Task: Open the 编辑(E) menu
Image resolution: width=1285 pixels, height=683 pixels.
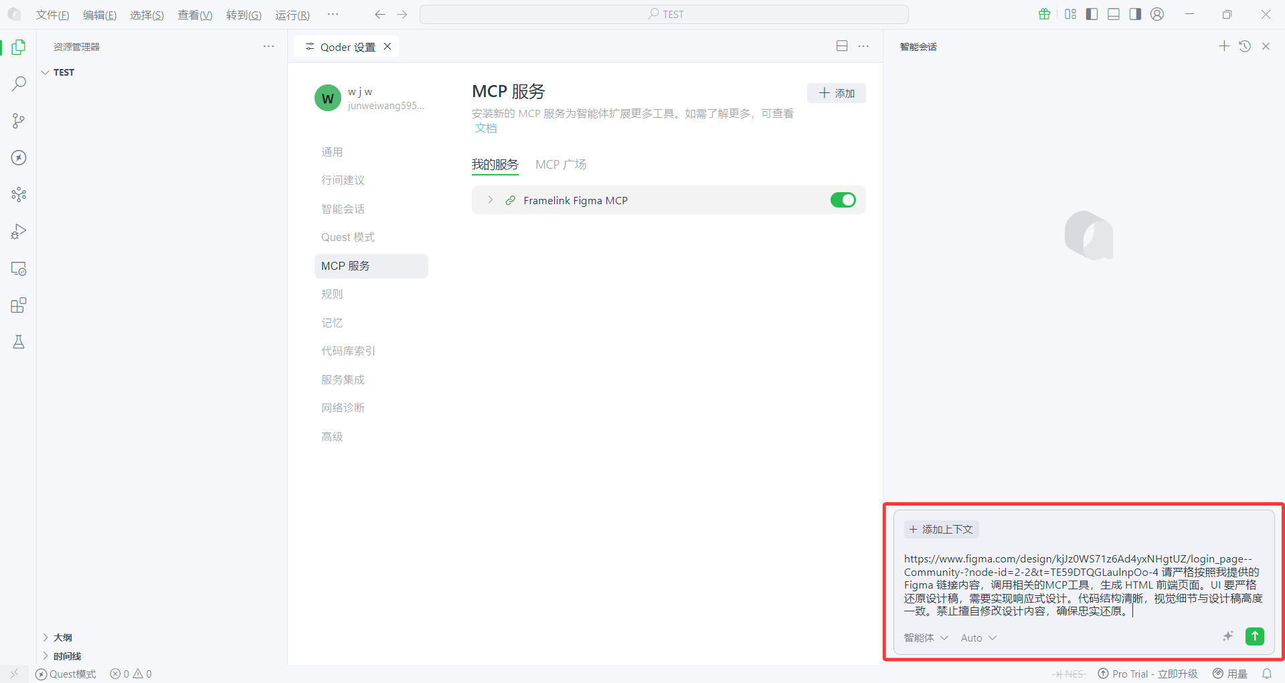Action: click(100, 15)
